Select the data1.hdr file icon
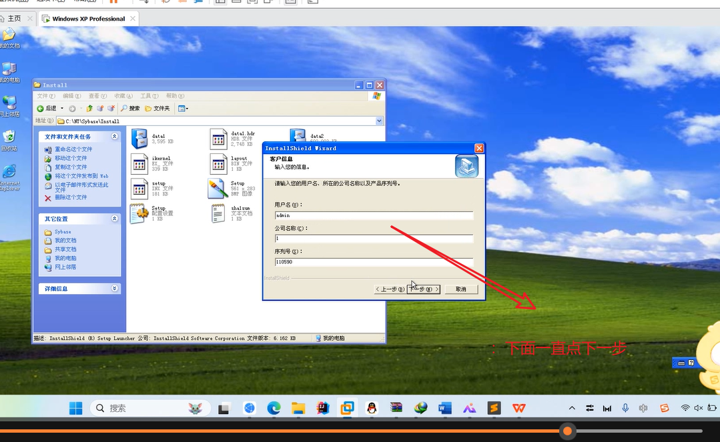 pos(218,139)
